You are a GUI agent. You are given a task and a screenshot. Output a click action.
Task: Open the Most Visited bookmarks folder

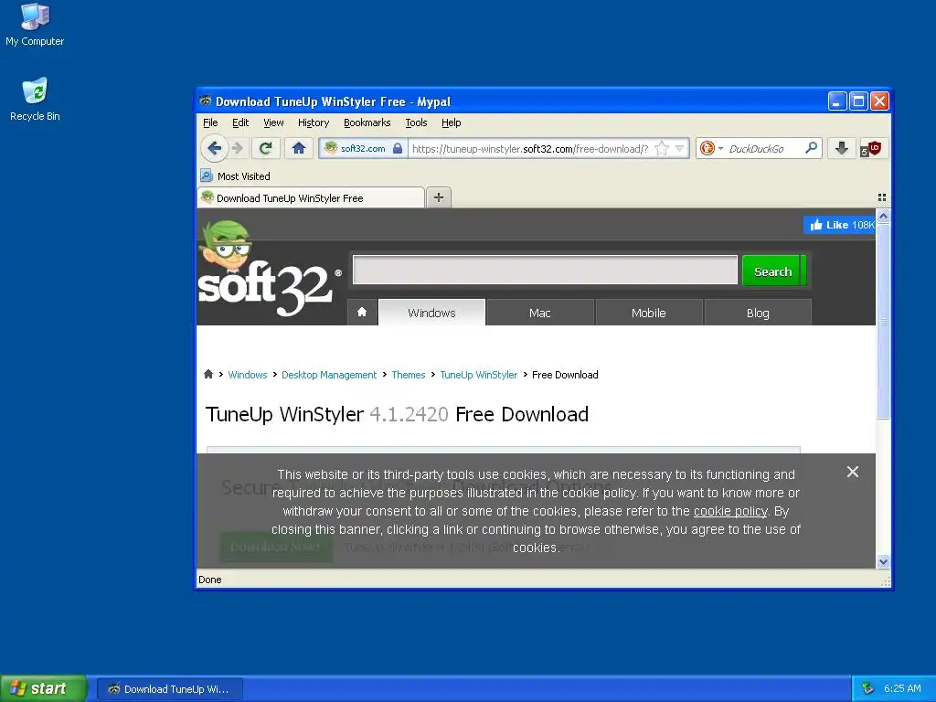click(x=235, y=176)
